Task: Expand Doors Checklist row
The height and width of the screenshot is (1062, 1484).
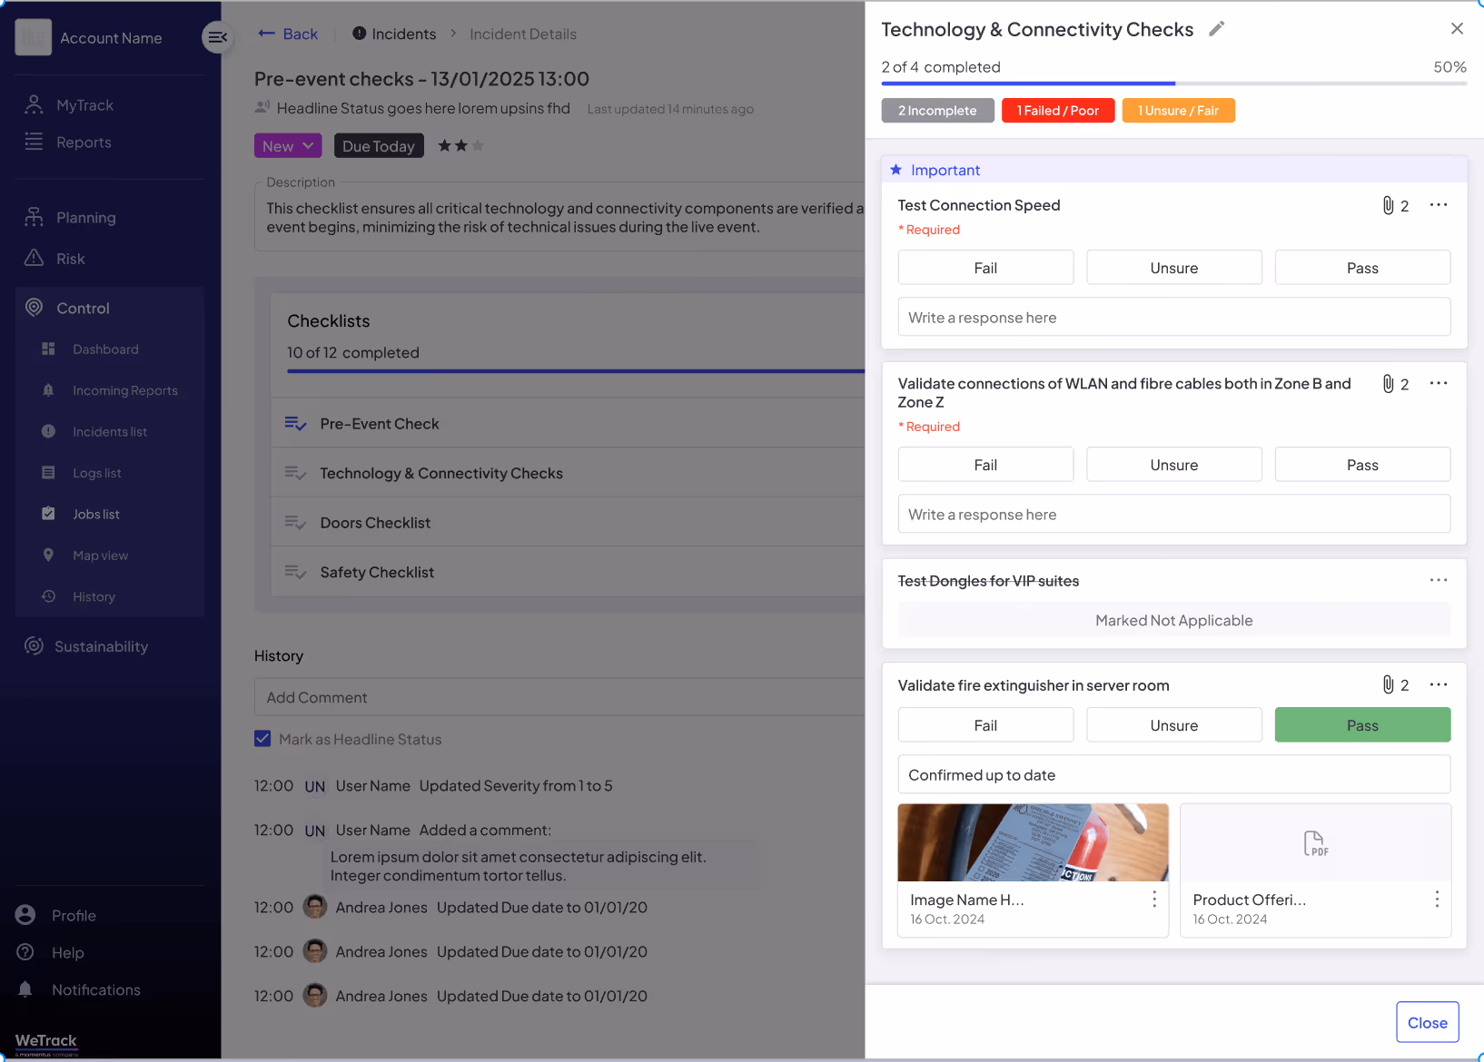Action: (x=568, y=523)
